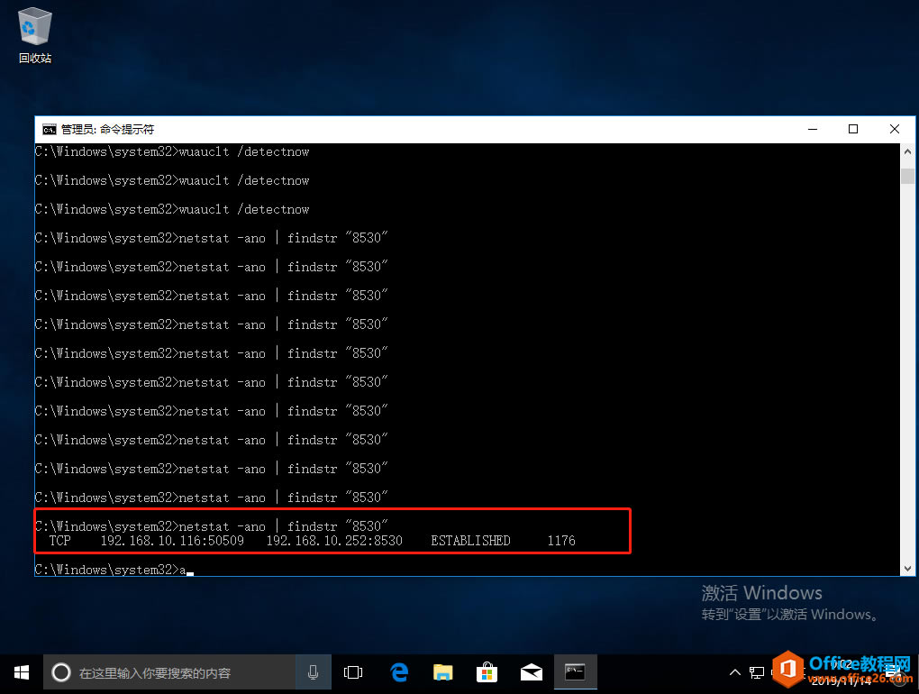Click the Command Prompt taskbar button

575,673
